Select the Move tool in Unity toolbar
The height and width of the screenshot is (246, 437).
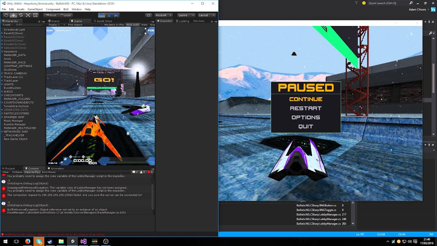(13, 15)
